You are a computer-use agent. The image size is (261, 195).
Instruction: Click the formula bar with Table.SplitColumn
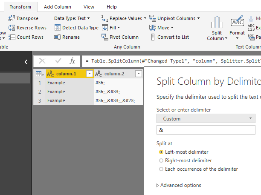pos(171,61)
